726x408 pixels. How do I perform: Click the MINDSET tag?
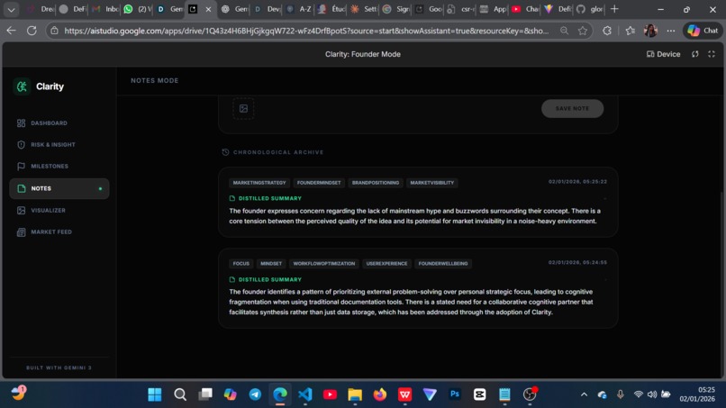[x=271, y=264]
